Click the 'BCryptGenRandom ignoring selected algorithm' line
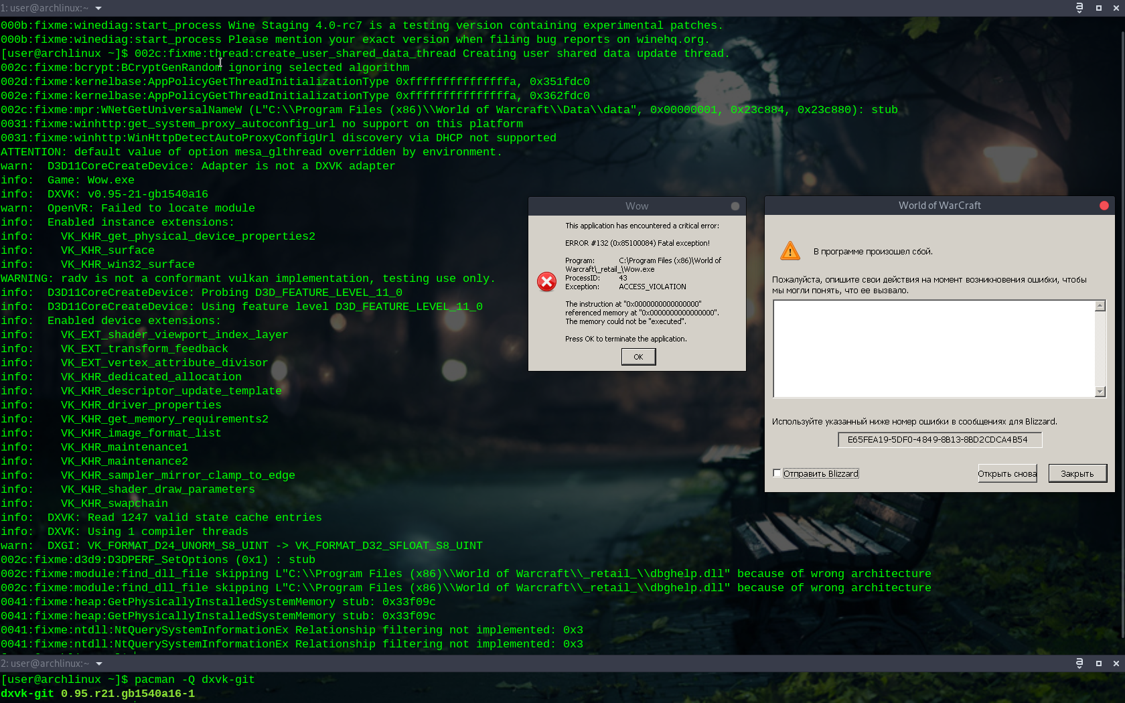 [x=205, y=68]
